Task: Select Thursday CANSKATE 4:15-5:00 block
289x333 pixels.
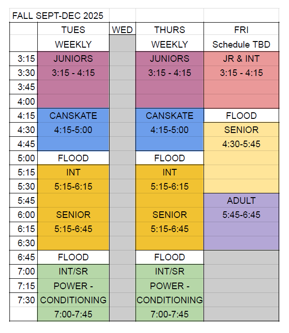Action: coord(170,130)
